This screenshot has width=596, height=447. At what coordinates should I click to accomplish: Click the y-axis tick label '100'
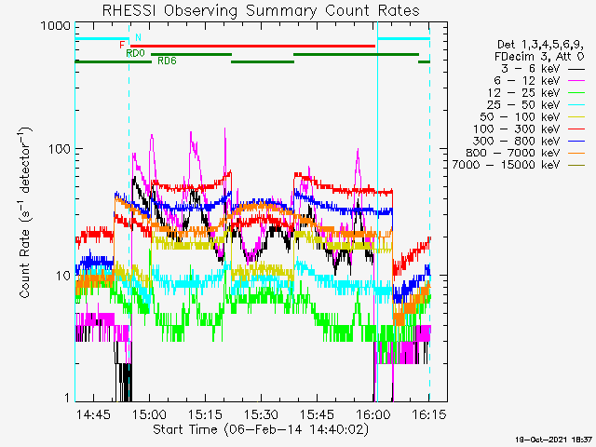(60, 149)
